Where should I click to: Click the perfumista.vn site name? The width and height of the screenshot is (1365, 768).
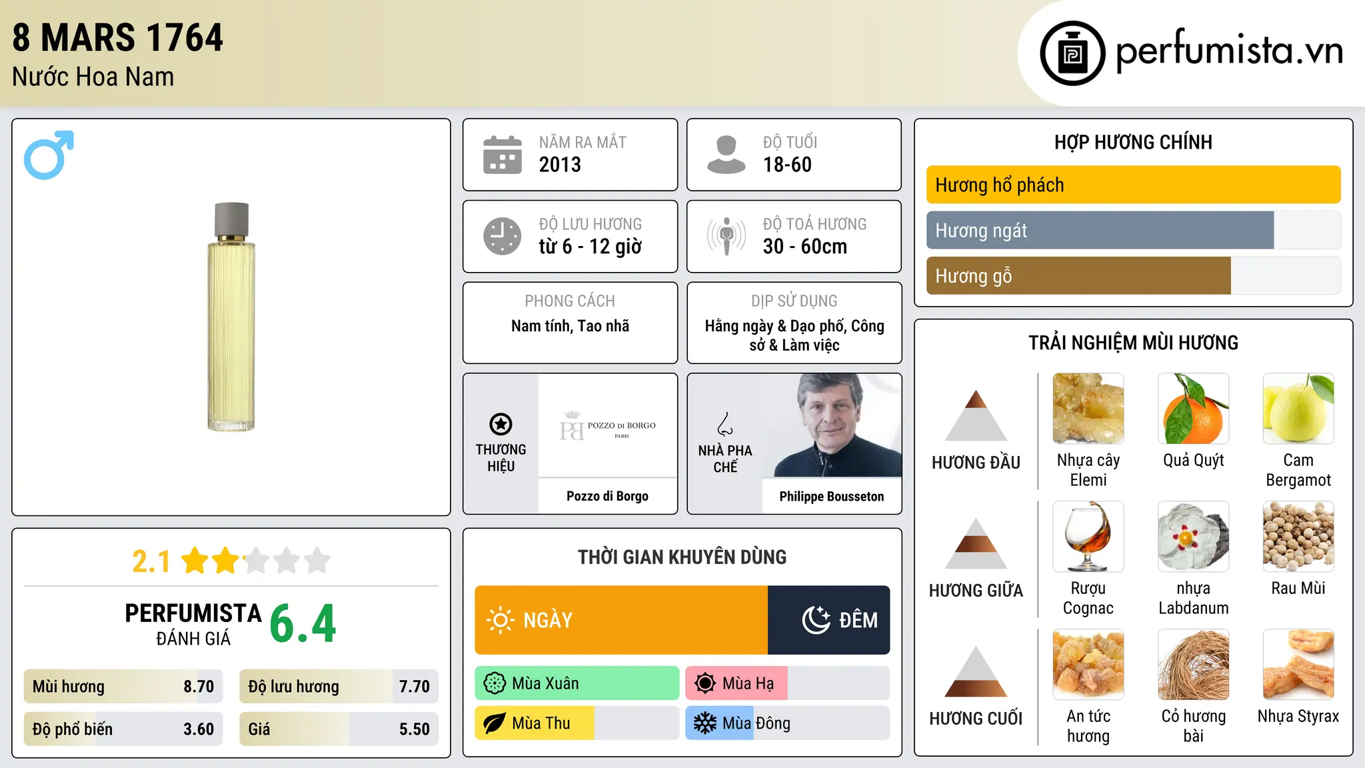click(x=1229, y=50)
